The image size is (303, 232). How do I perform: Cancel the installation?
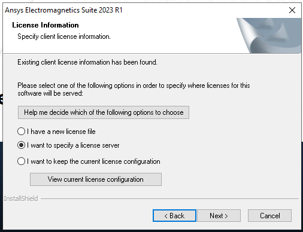[x=269, y=216]
